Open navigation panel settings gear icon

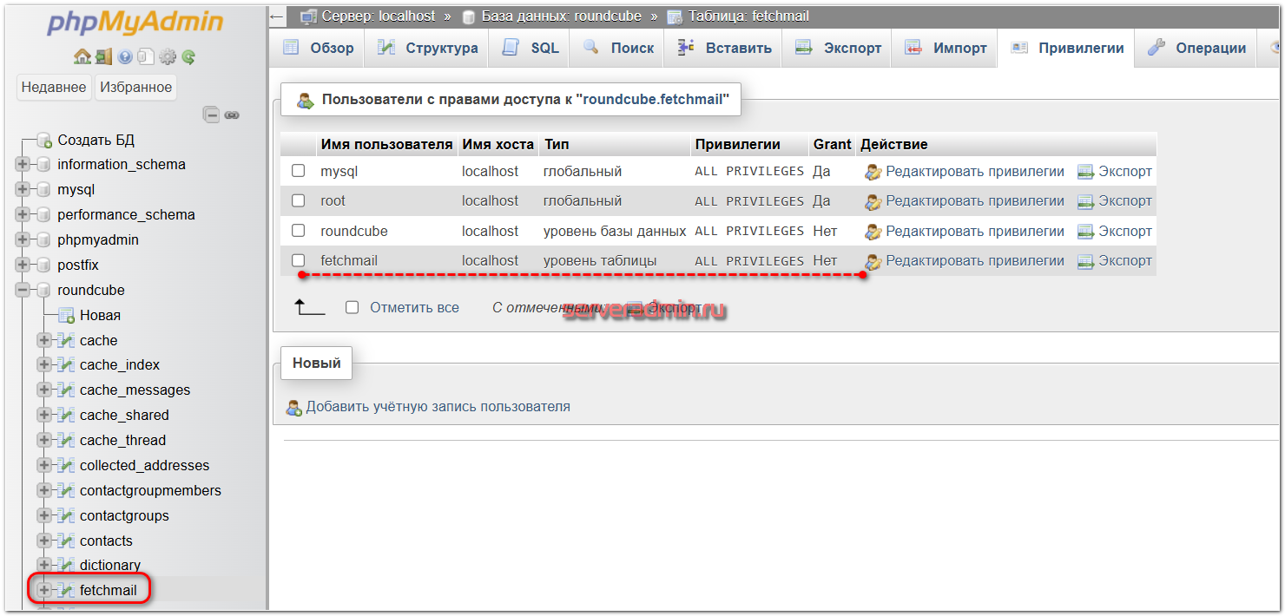[167, 57]
